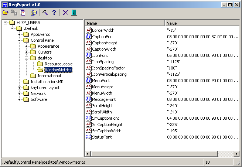Click the InstallLocationsMRU folder icon

point(26,82)
